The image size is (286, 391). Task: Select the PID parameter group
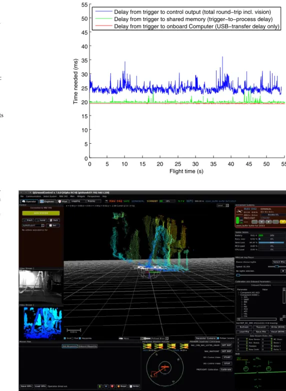[x=245, y=307]
